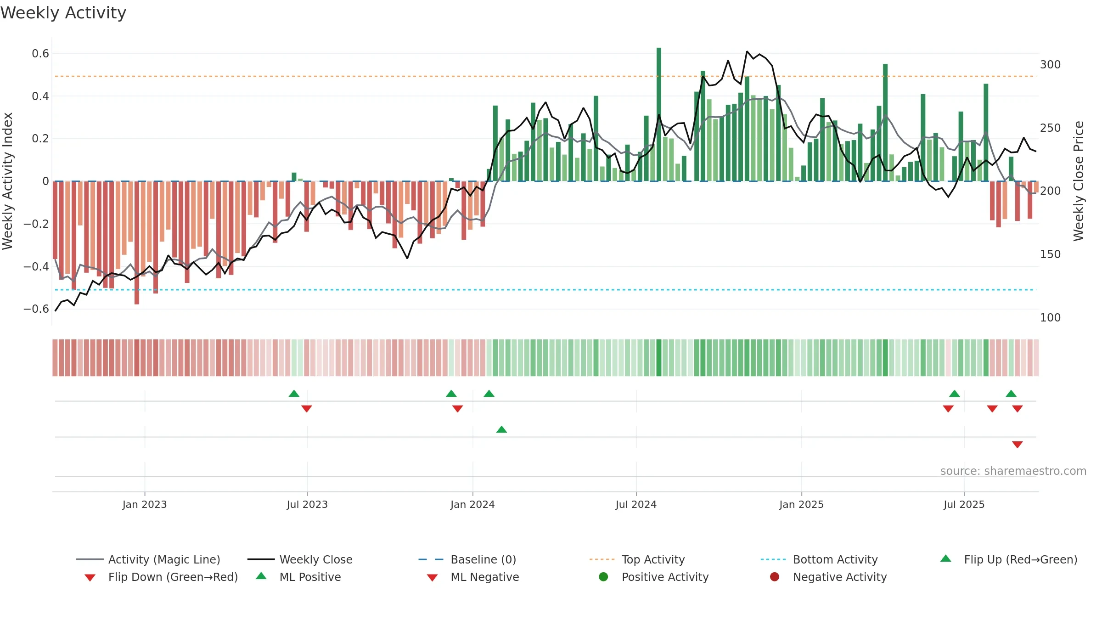
Task: Click the first flip-up triangle before Jul 2023
Action: coord(294,394)
